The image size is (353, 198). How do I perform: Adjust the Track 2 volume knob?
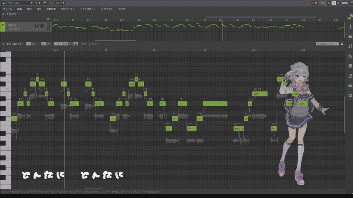[x=36, y=26]
